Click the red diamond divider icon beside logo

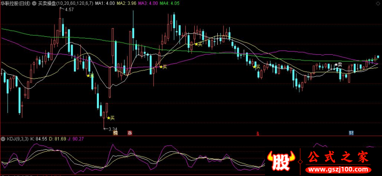pos(301,161)
